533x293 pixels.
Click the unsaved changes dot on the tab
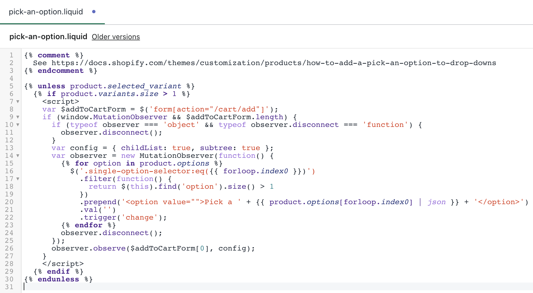point(94,12)
